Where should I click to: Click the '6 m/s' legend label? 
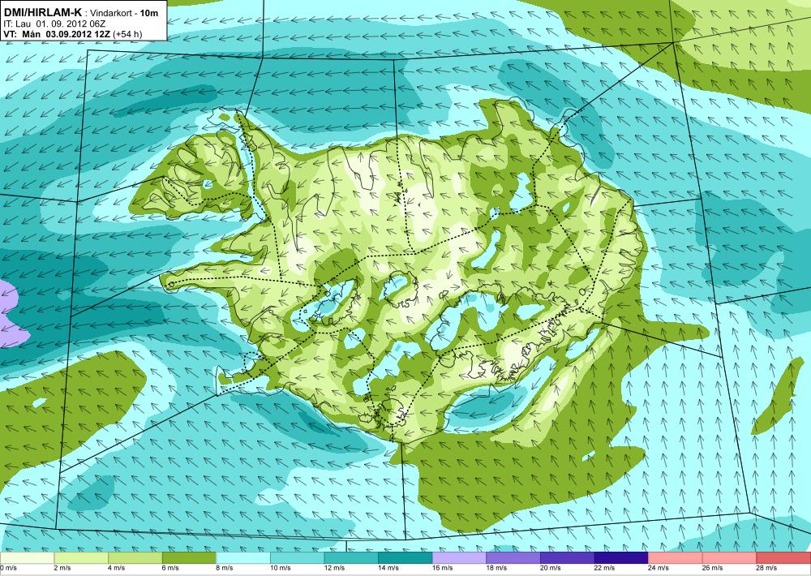170,568
